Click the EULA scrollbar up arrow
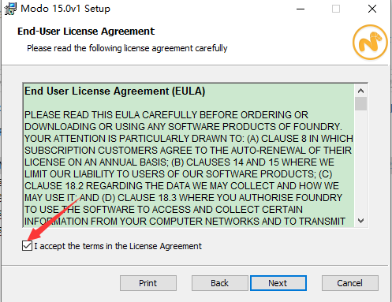Image resolution: width=392 pixels, height=302 pixels. click(360, 91)
